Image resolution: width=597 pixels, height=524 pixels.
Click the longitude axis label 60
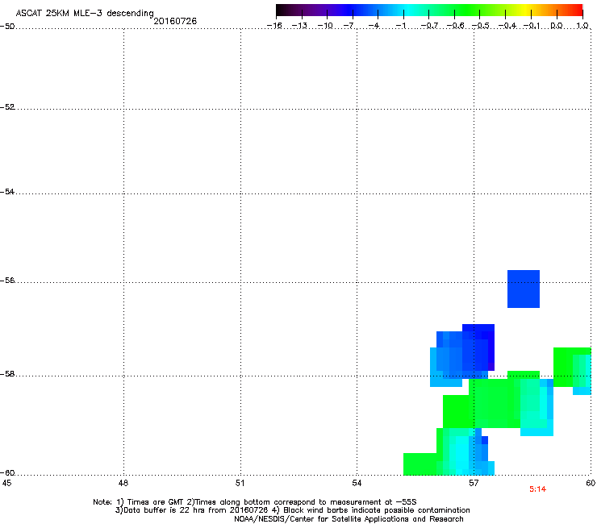pos(591,483)
